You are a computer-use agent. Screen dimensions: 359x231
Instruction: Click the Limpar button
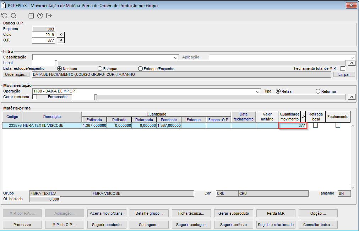click(344, 74)
